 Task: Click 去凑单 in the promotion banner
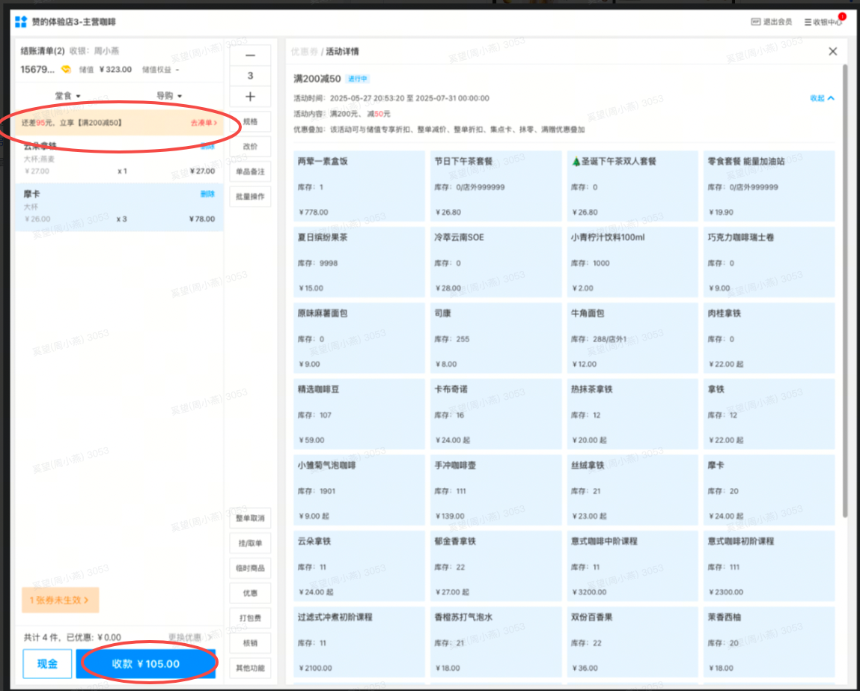(204, 123)
